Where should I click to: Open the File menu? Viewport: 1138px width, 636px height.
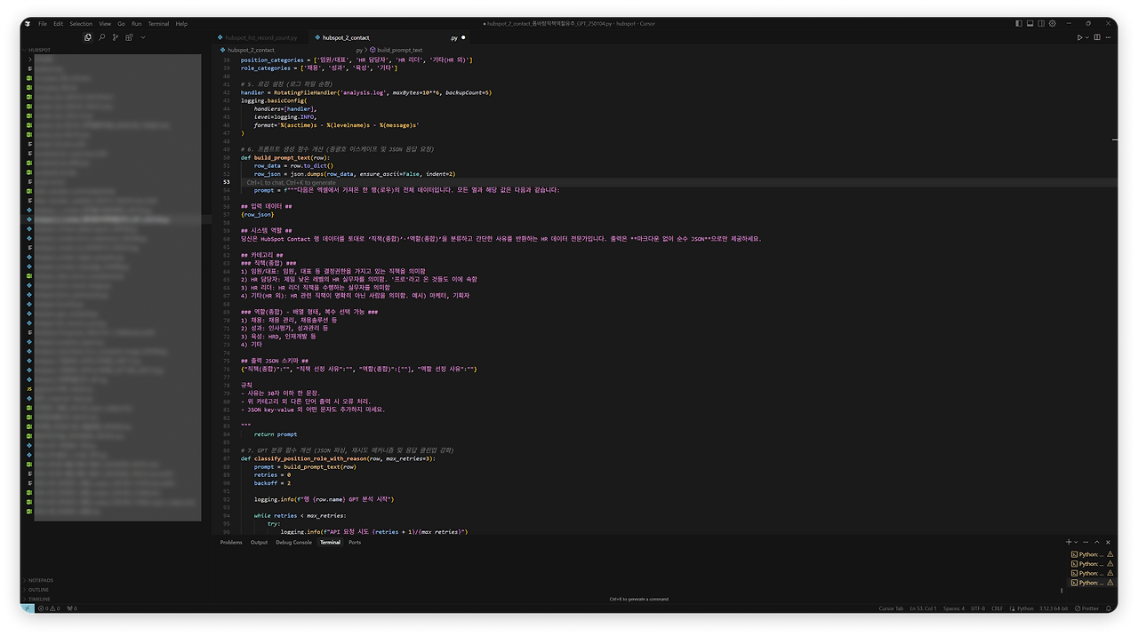click(43, 23)
